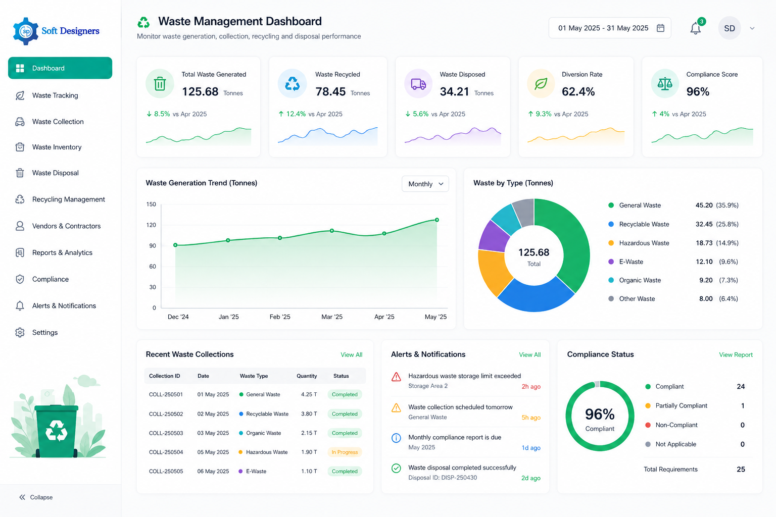This screenshot has width=776, height=517.
Task: Click the Waste Tracking leaf icon
Action: [x=20, y=95]
